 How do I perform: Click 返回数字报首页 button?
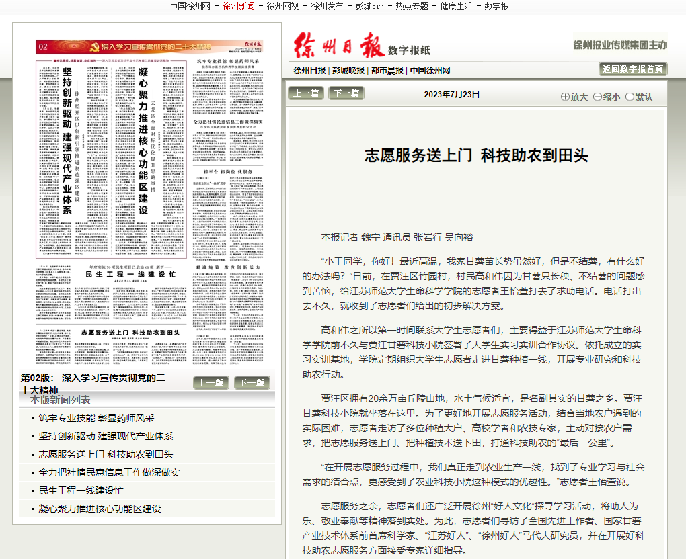(633, 69)
